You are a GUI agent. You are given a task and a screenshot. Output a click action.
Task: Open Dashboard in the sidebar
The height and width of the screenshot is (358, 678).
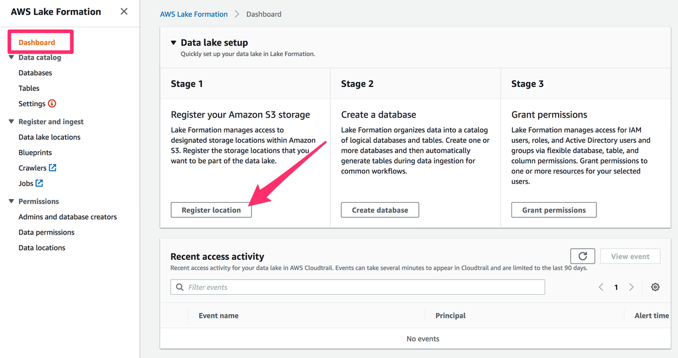tap(37, 43)
